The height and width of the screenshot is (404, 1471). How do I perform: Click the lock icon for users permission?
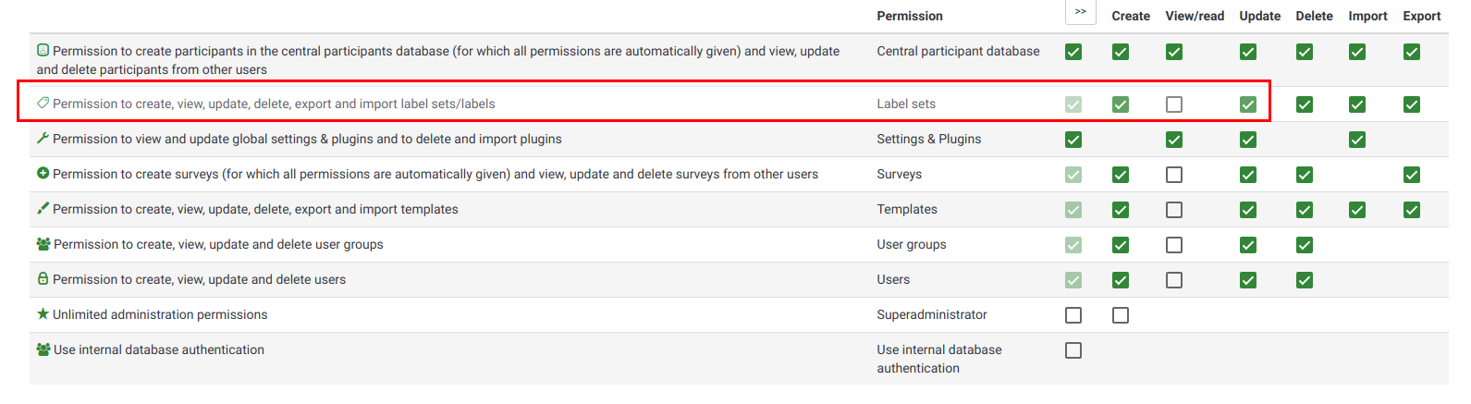[43, 279]
